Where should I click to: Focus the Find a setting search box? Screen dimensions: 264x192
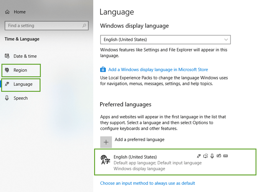(x=46, y=26)
